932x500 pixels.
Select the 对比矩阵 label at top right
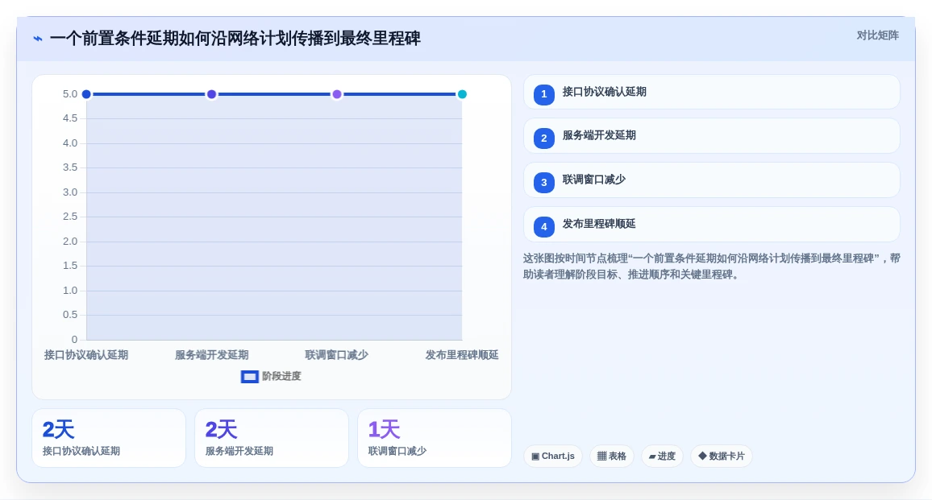coord(877,35)
